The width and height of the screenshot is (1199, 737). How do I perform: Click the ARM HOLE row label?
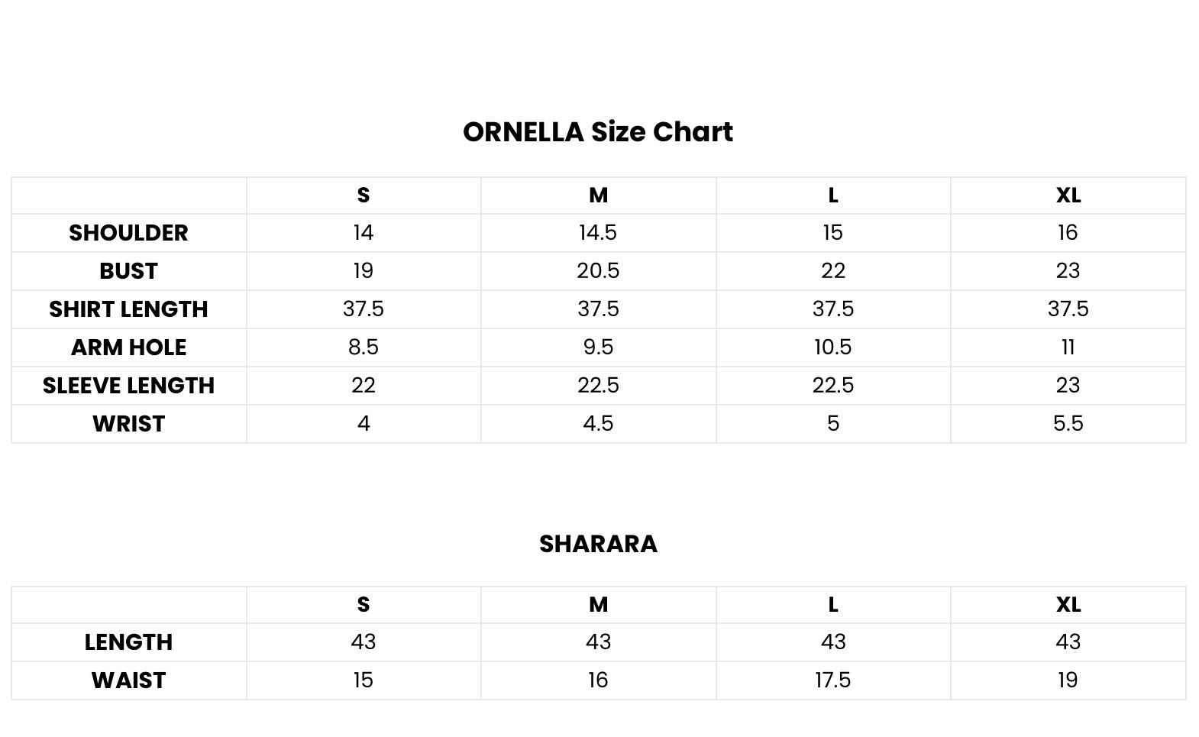[x=128, y=347]
